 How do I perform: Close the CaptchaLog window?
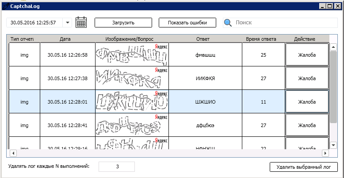(x=337, y=7)
